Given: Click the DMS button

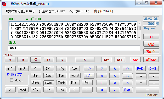Looking at the screenshot, I should pyautogui.click(x=153, y=69).
